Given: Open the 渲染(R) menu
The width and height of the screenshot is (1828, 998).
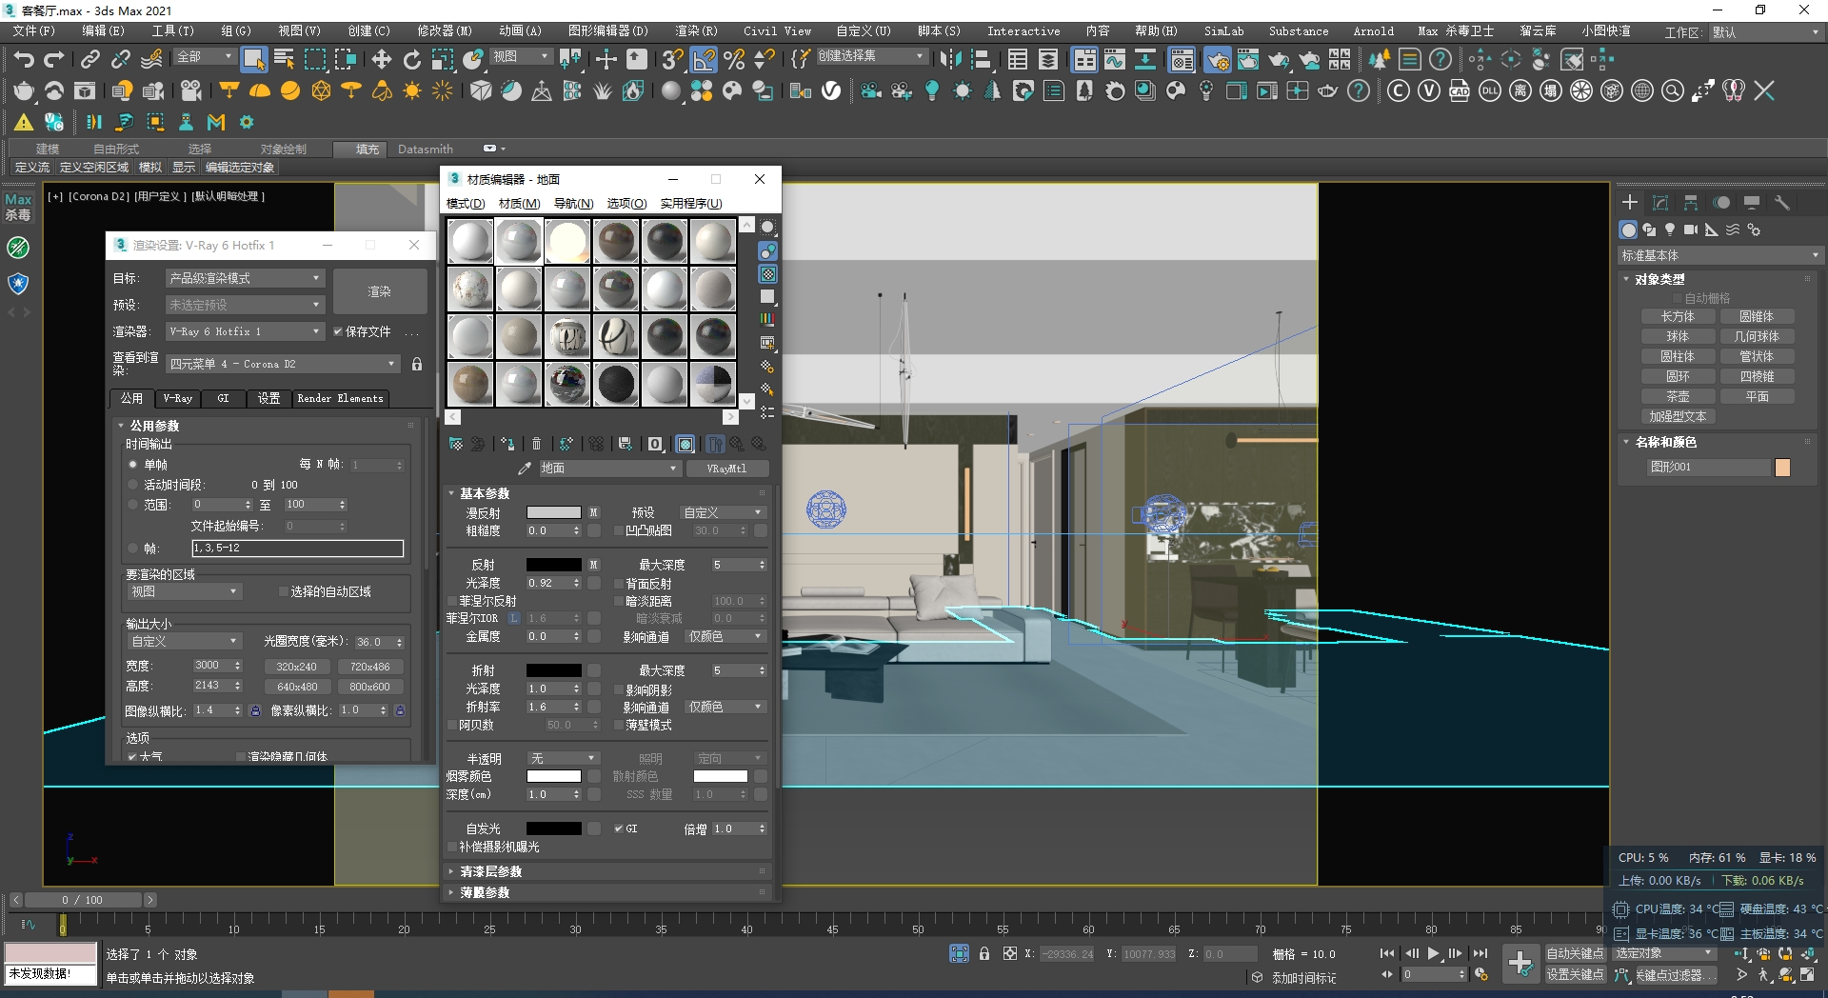Looking at the screenshot, I should coord(696,31).
